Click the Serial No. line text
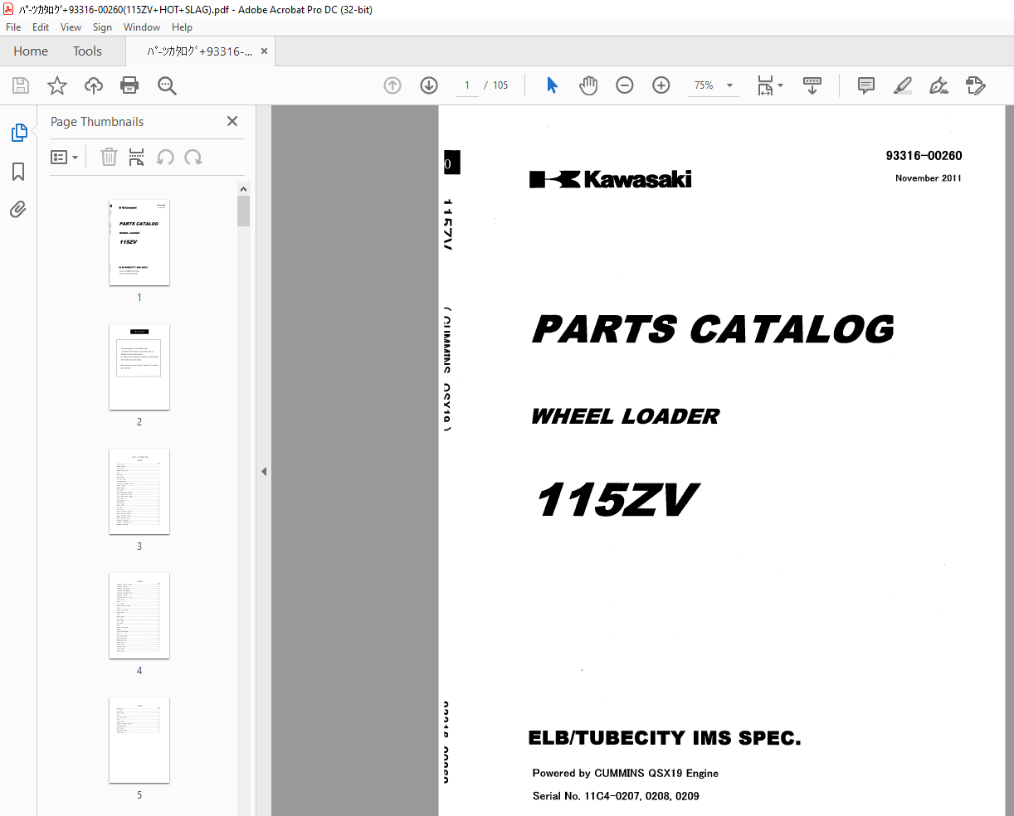 tap(616, 796)
